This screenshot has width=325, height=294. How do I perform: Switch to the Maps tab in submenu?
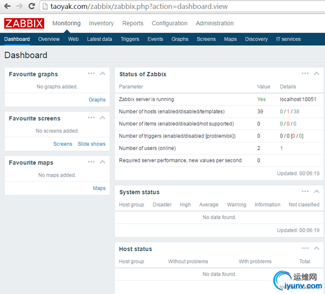[230, 39]
